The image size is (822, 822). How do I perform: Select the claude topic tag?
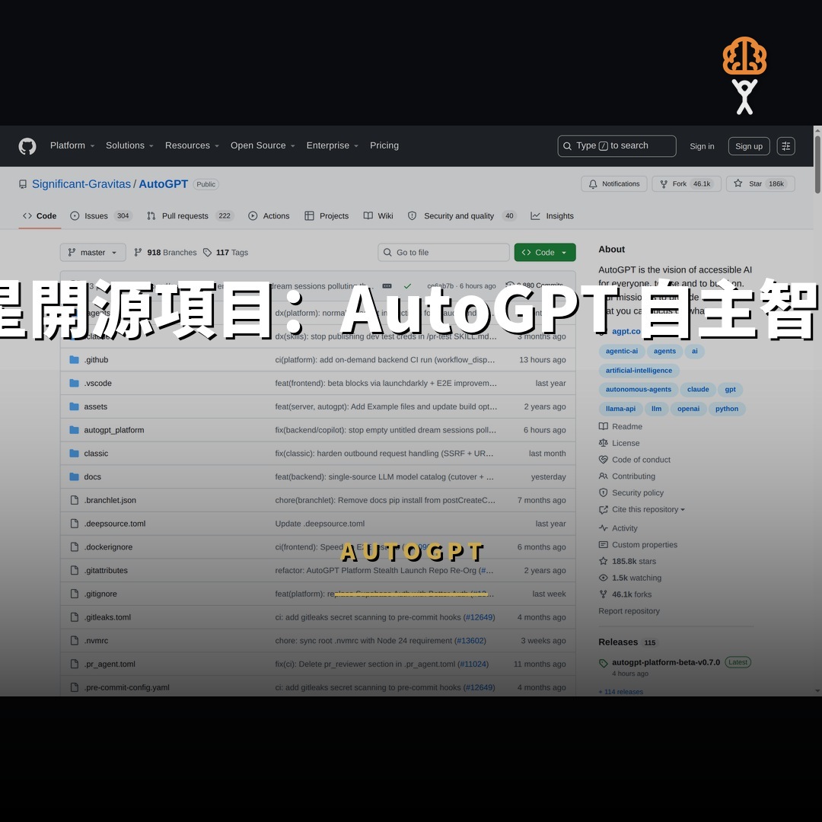[698, 390]
